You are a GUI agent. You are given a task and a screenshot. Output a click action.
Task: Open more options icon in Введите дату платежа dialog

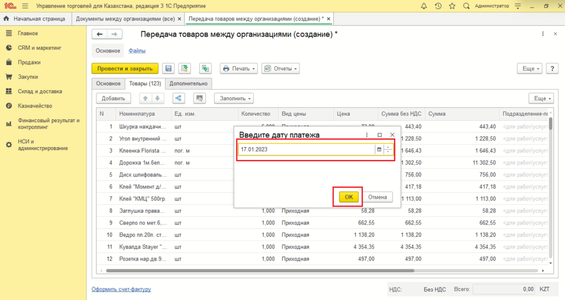(367, 135)
